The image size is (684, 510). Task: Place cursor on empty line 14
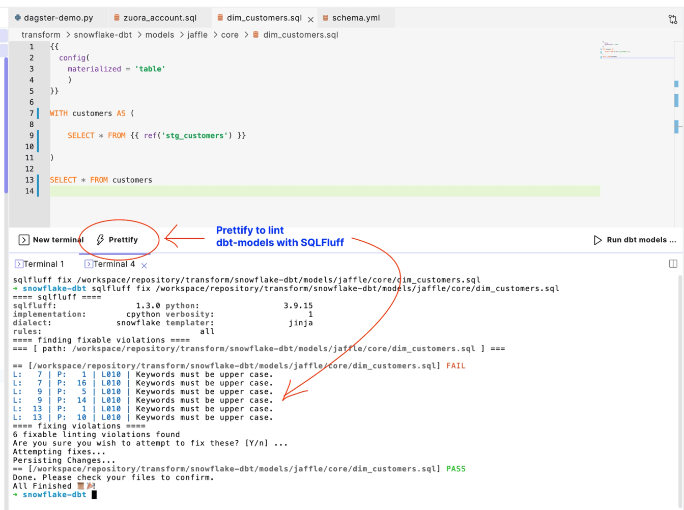coord(325,191)
